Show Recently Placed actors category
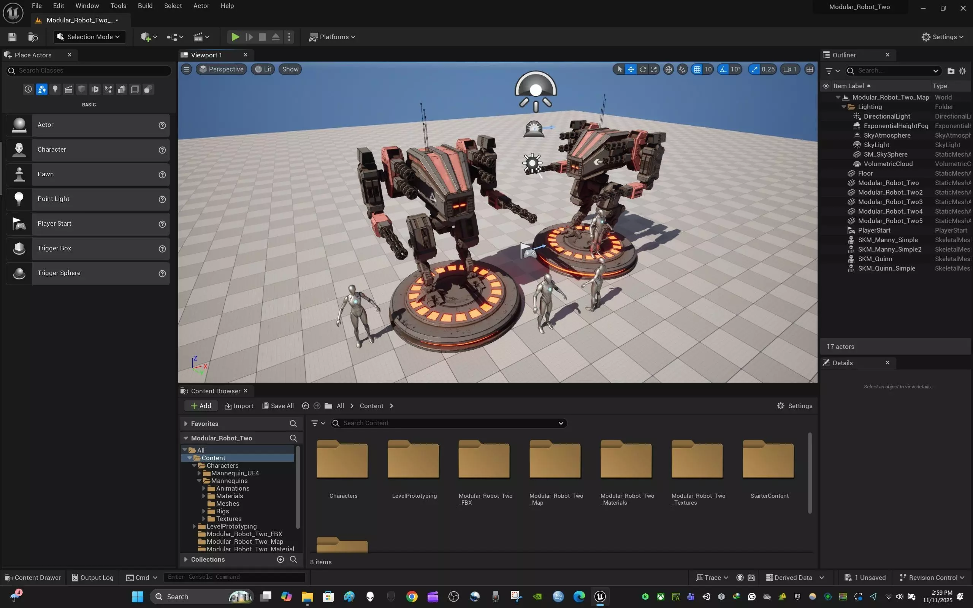The height and width of the screenshot is (608, 973). 28,89
